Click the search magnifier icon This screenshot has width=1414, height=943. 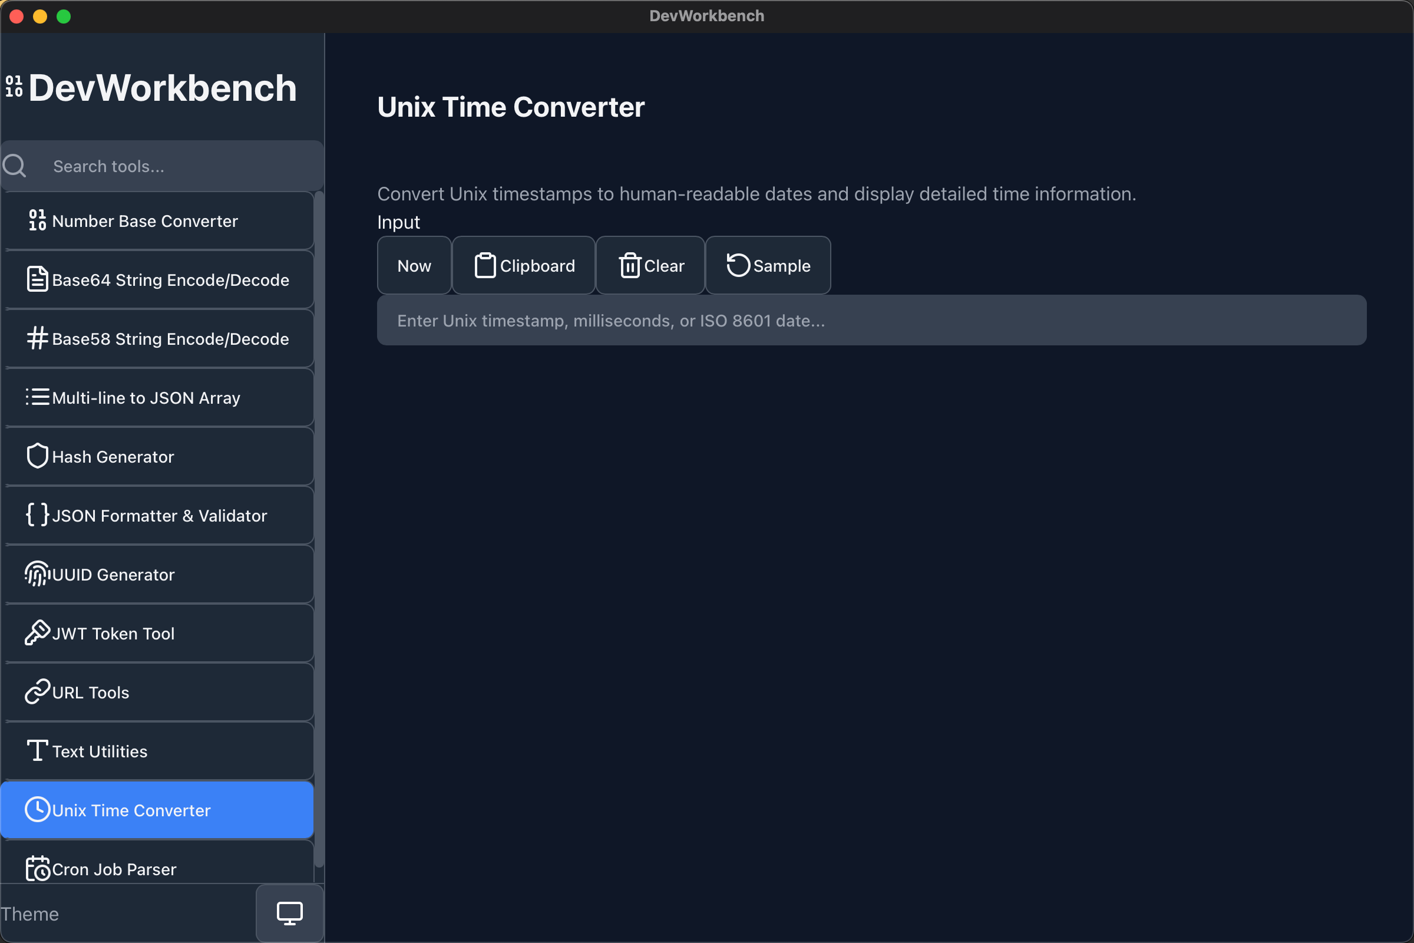(x=14, y=166)
